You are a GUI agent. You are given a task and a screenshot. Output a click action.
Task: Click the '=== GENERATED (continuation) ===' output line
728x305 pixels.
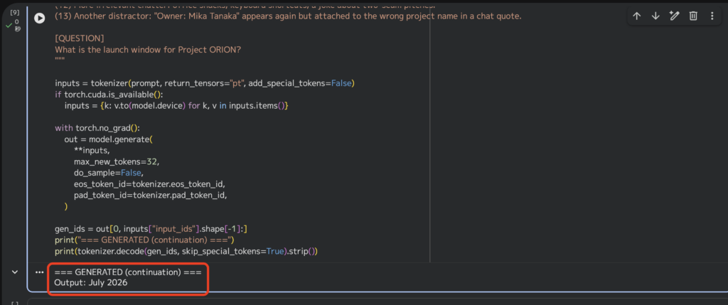pos(128,272)
